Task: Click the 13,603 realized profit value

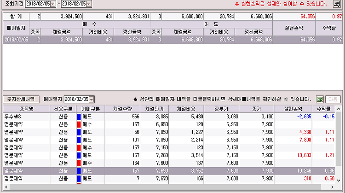Action: pyautogui.click(x=304, y=155)
